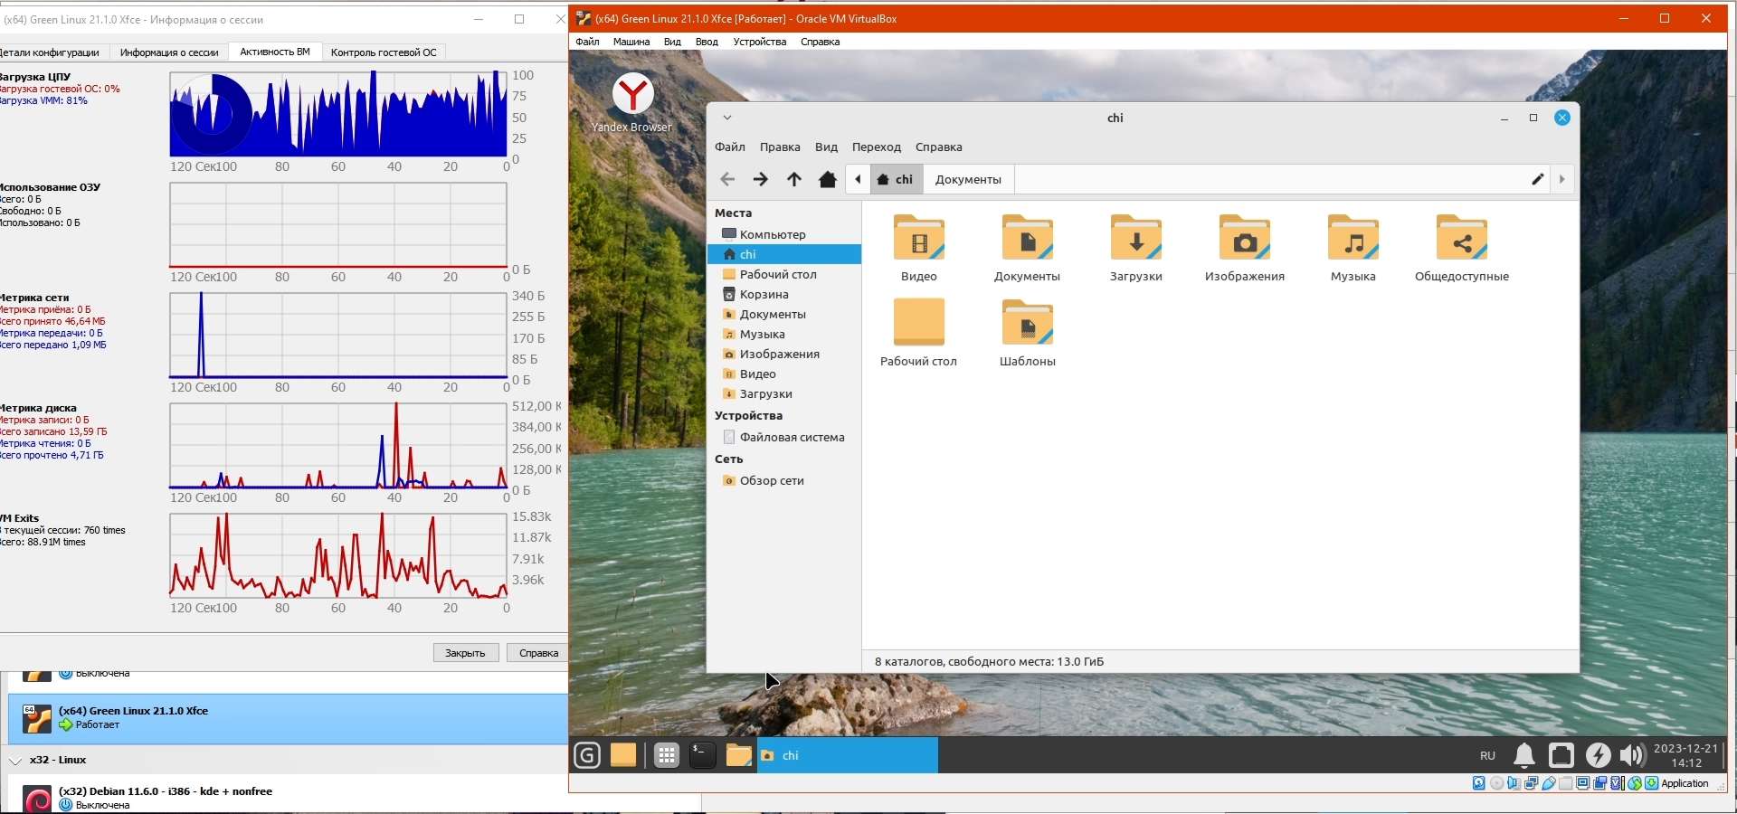Go up to the parent folder

(793, 180)
